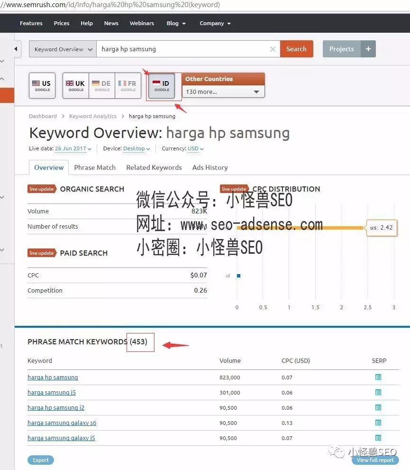Change the Device Desktop dropdown
Viewport: 410px width, 470px height.
pos(136,148)
